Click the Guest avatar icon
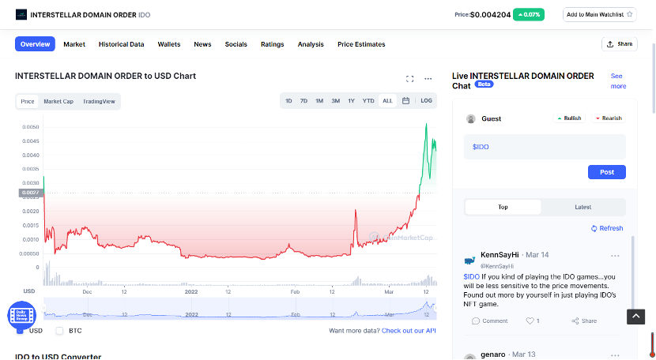656x360 pixels. click(471, 118)
